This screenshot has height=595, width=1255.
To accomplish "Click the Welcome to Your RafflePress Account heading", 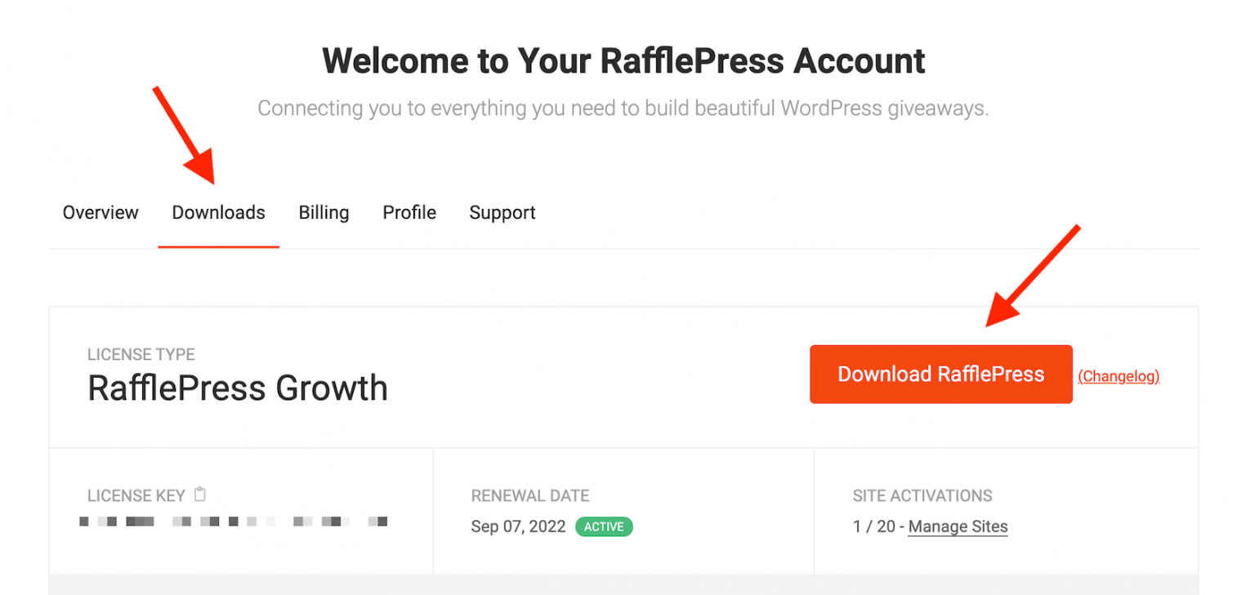I will coord(624,60).
